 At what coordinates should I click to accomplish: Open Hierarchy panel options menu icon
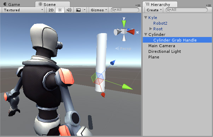pos(208,5)
